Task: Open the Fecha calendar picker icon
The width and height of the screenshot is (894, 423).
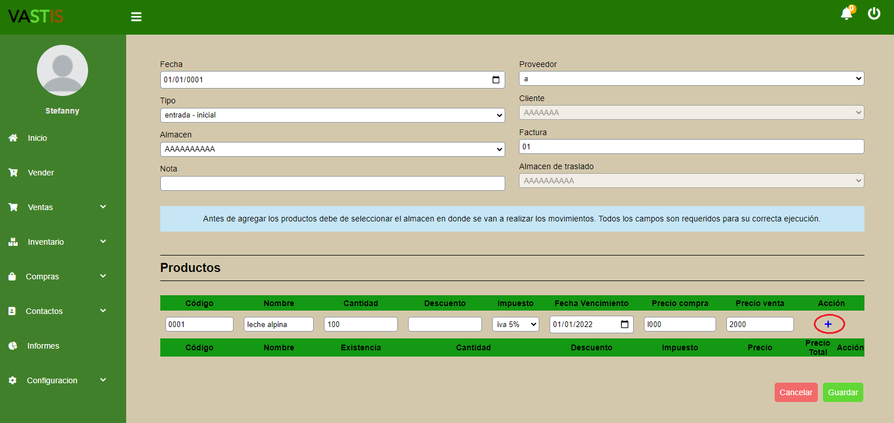Action: (x=496, y=79)
